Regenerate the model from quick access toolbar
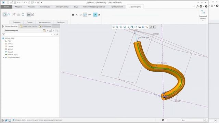This screenshot has width=219, height=123. [29, 2]
